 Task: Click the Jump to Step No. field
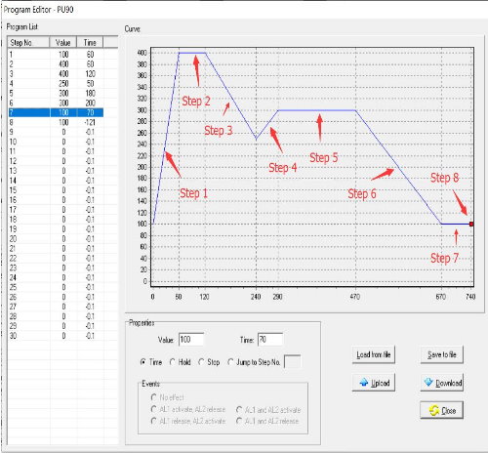coord(292,362)
